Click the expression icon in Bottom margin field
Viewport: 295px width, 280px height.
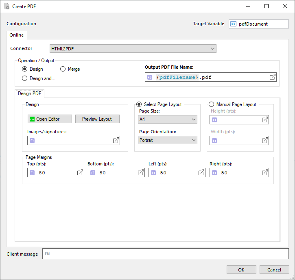(93, 173)
